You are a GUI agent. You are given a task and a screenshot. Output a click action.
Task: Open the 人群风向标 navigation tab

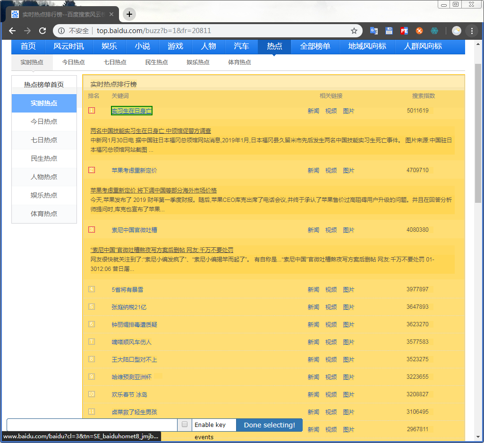423,46
